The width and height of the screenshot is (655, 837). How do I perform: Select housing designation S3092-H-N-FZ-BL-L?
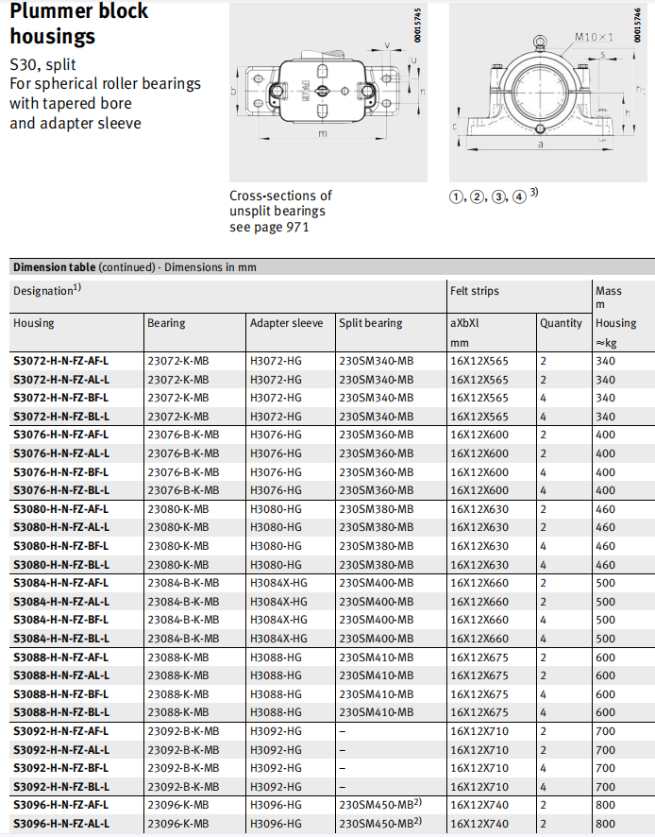point(60,786)
